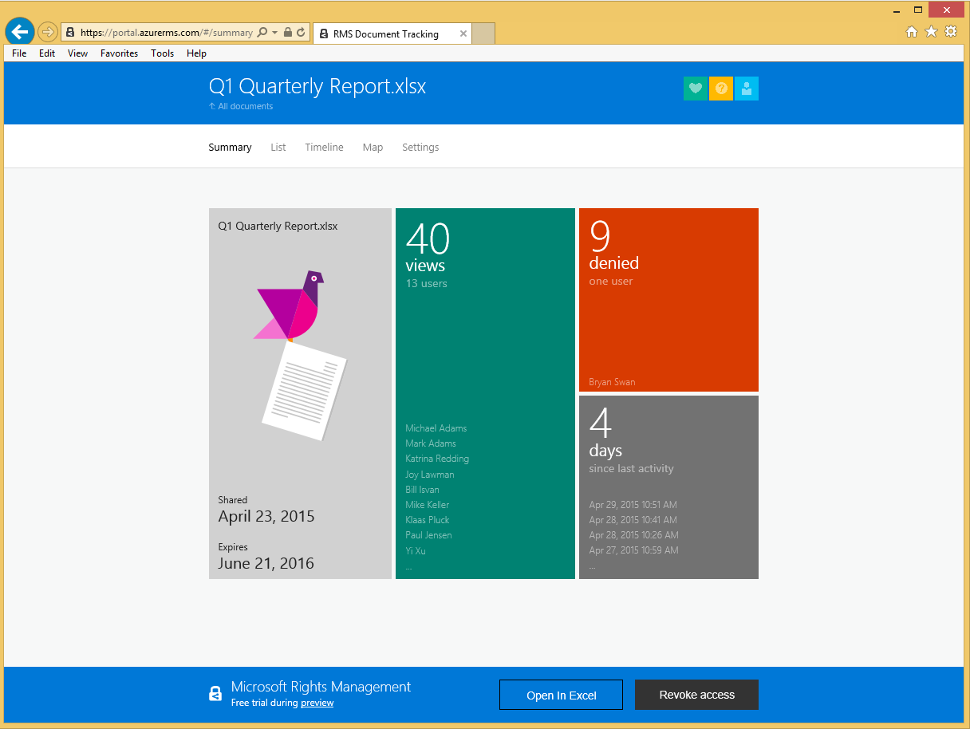Click Yi Xu in viewers list
This screenshot has width=970, height=729.
coord(416,551)
